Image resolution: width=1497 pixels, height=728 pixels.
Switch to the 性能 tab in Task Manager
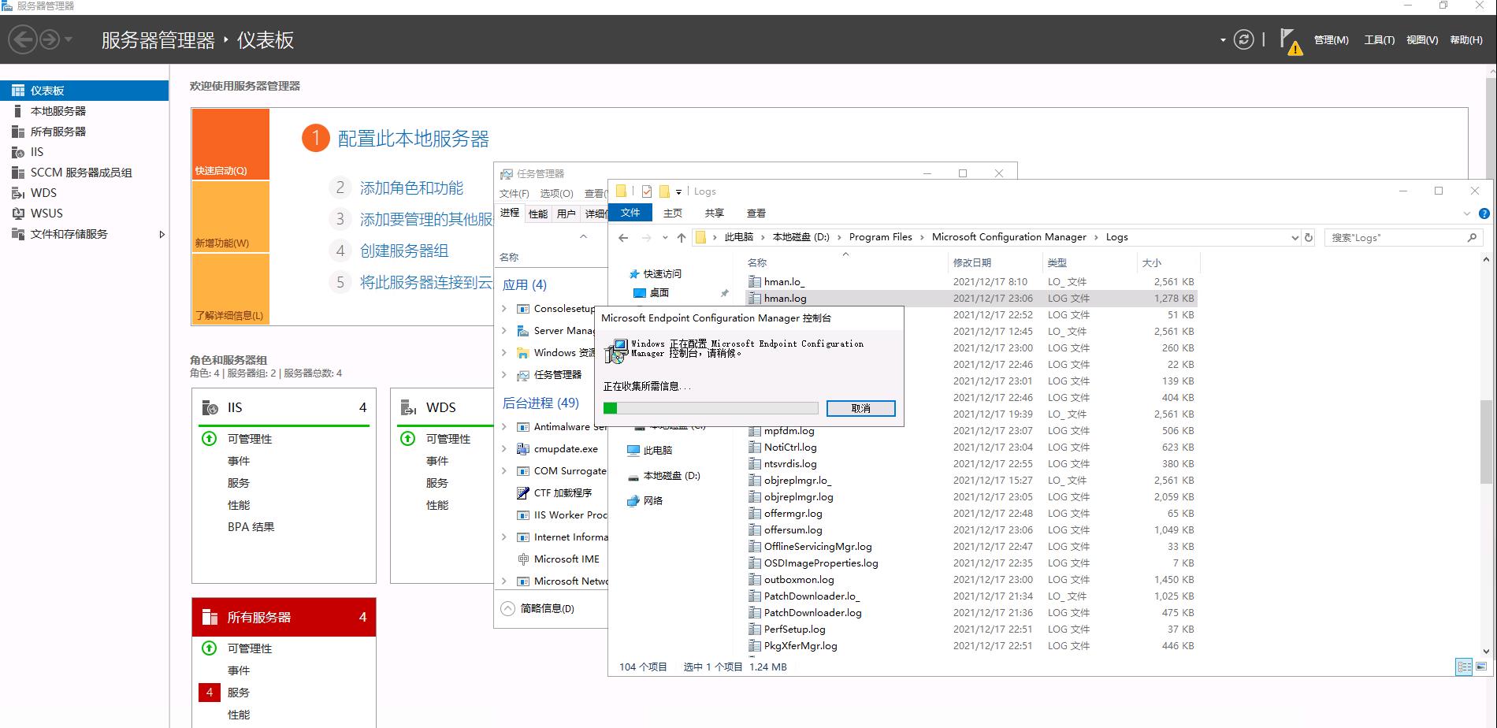pos(538,214)
